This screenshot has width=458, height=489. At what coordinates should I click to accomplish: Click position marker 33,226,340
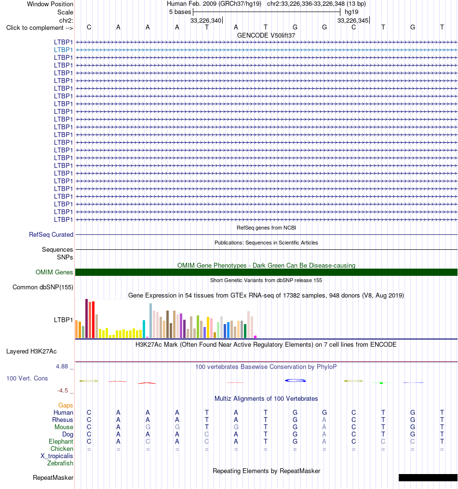[x=206, y=21]
